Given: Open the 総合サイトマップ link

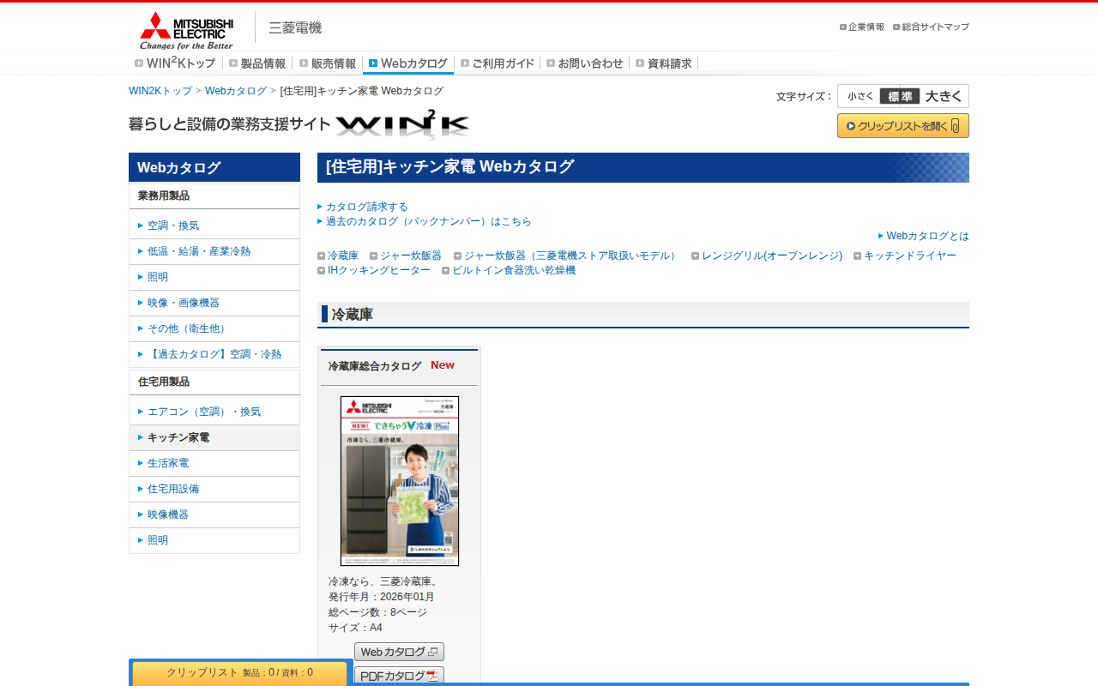Looking at the screenshot, I should (x=931, y=27).
